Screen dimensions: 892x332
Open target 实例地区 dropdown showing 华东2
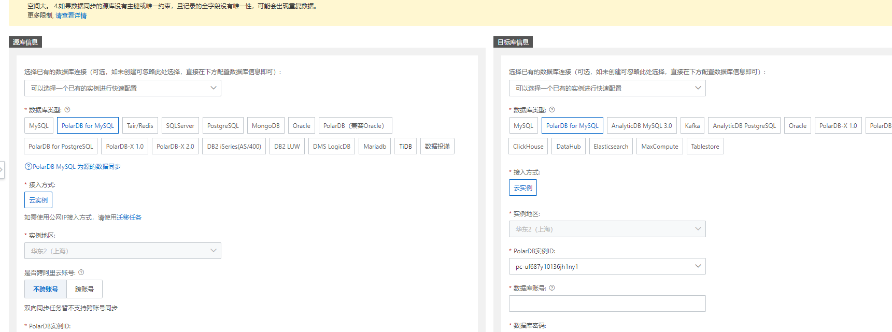[x=607, y=229]
